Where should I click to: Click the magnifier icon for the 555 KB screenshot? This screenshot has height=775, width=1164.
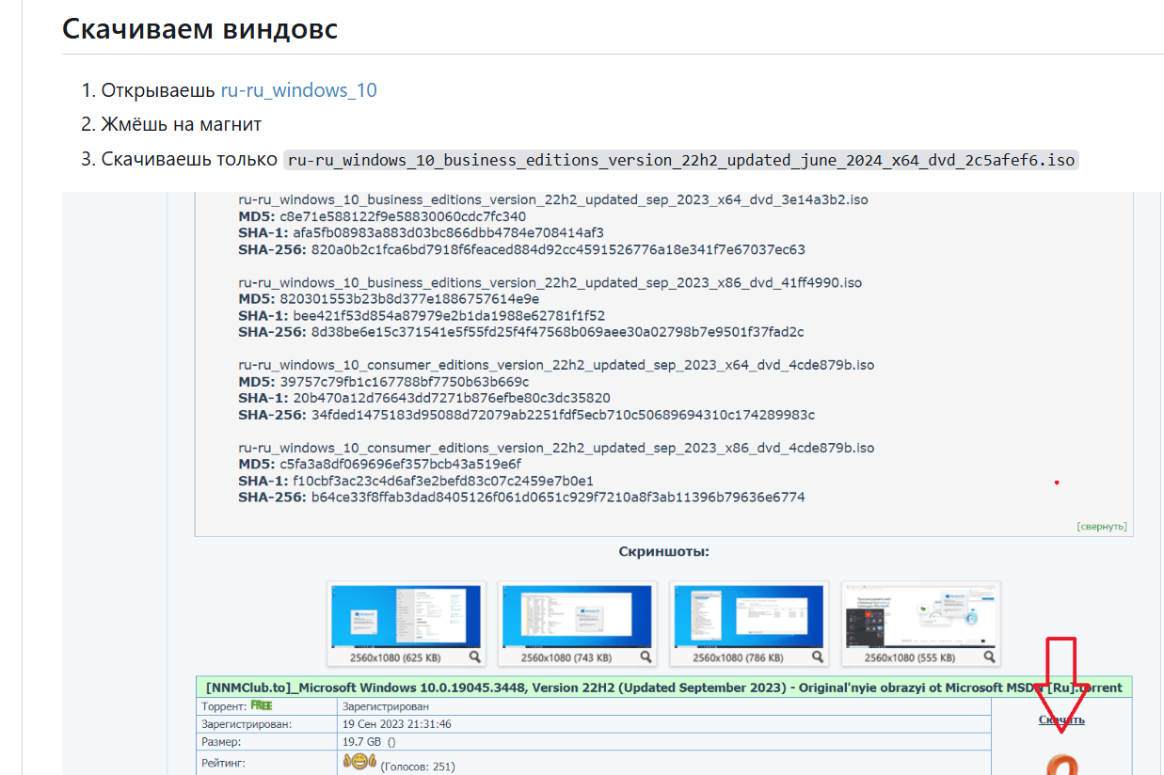click(x=990, y=657)
